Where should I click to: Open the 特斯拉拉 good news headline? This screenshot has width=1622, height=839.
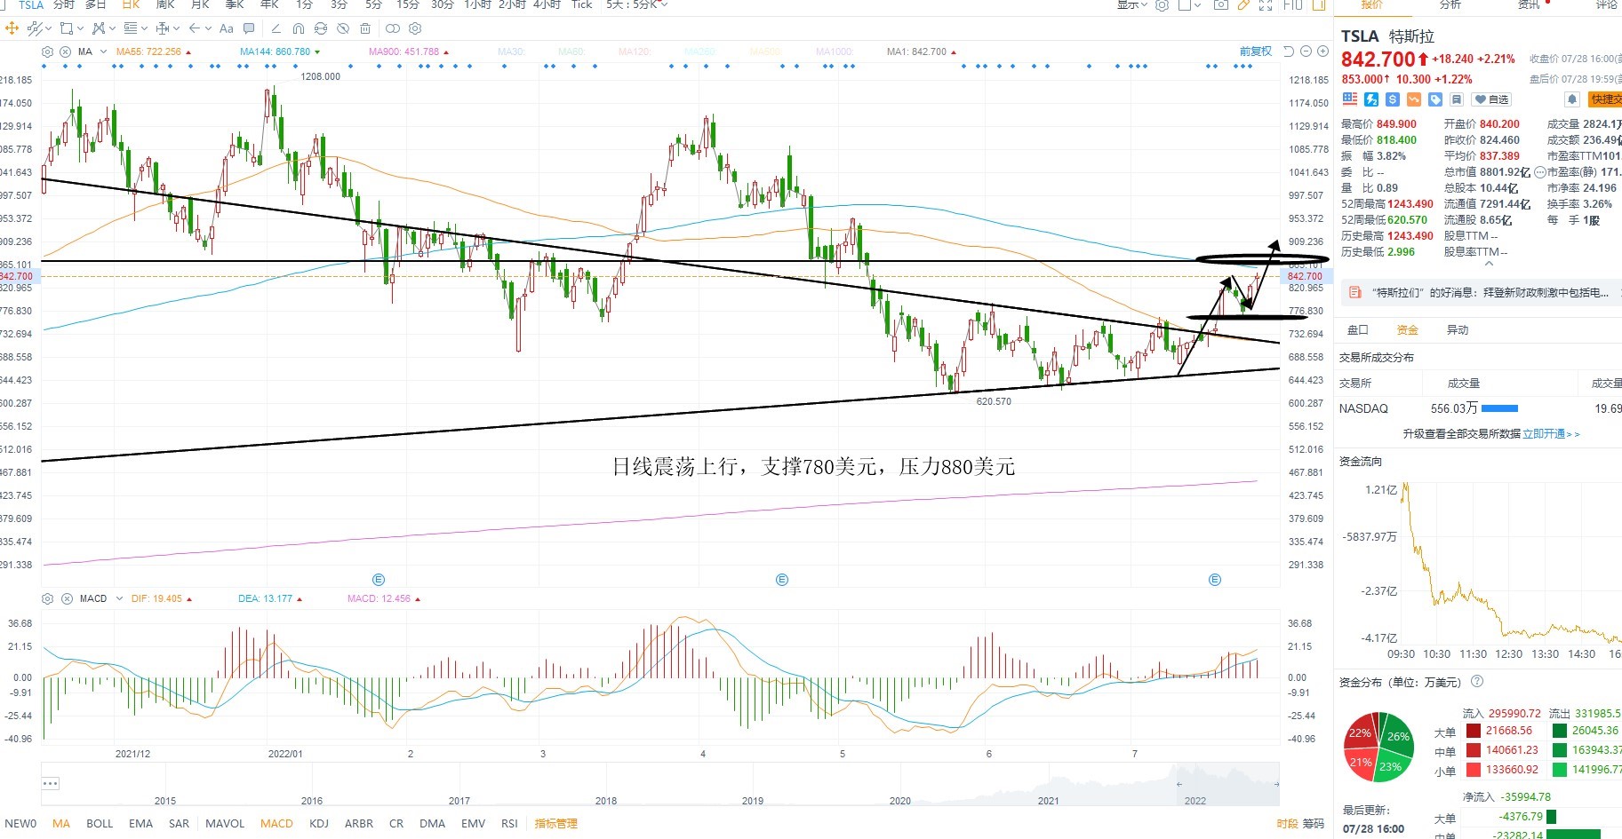click(x=1490, y=292)
